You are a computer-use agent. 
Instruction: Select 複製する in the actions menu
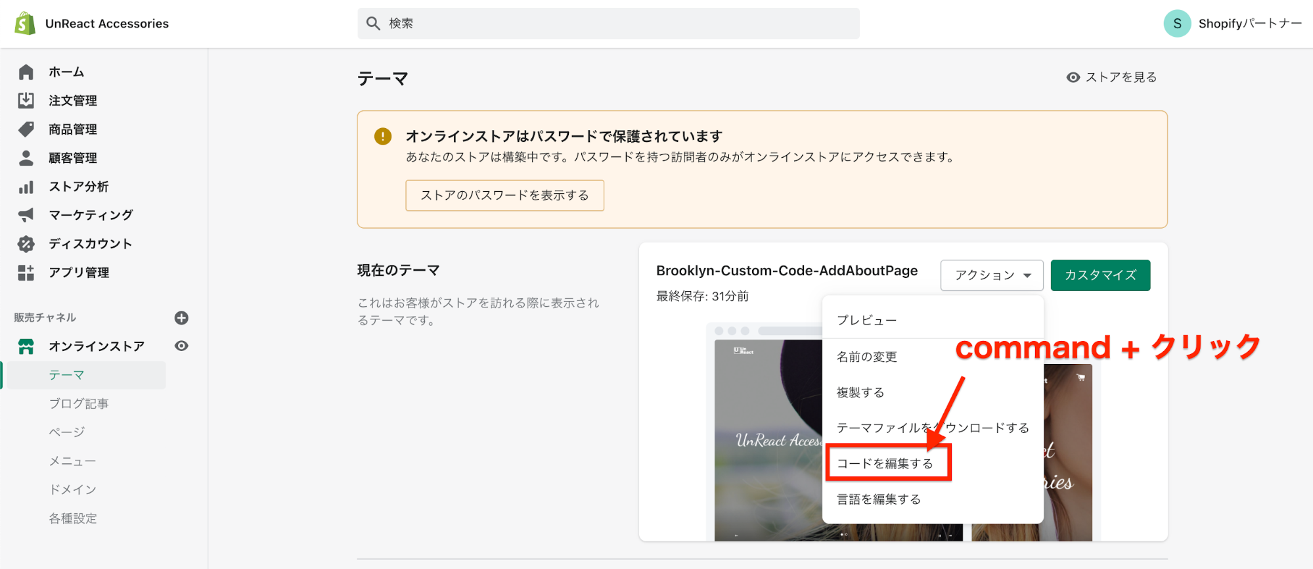click(860, 392)
